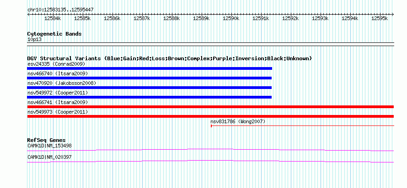Click the 12585k ruler tick label
Screen dimensions: 407x188
tap(82, 18)
